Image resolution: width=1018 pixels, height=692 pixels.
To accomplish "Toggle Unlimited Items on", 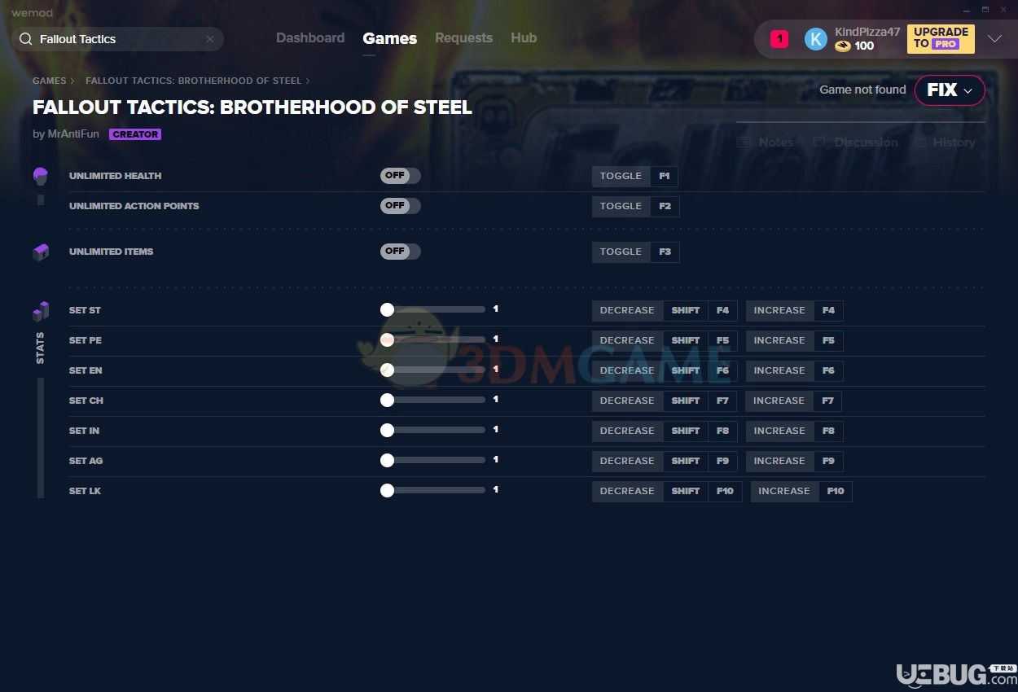I will (400, 252).
